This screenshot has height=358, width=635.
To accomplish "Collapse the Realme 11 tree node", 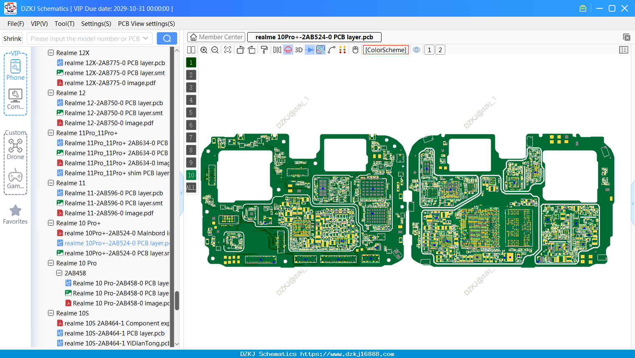I will pyautogui.click(x=51, y=183).
